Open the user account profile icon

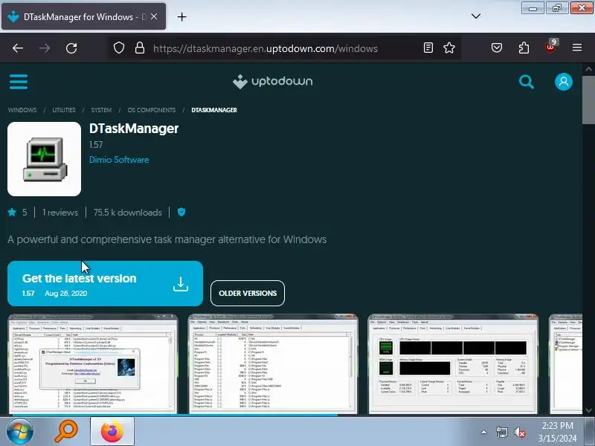tap(564, 82)
